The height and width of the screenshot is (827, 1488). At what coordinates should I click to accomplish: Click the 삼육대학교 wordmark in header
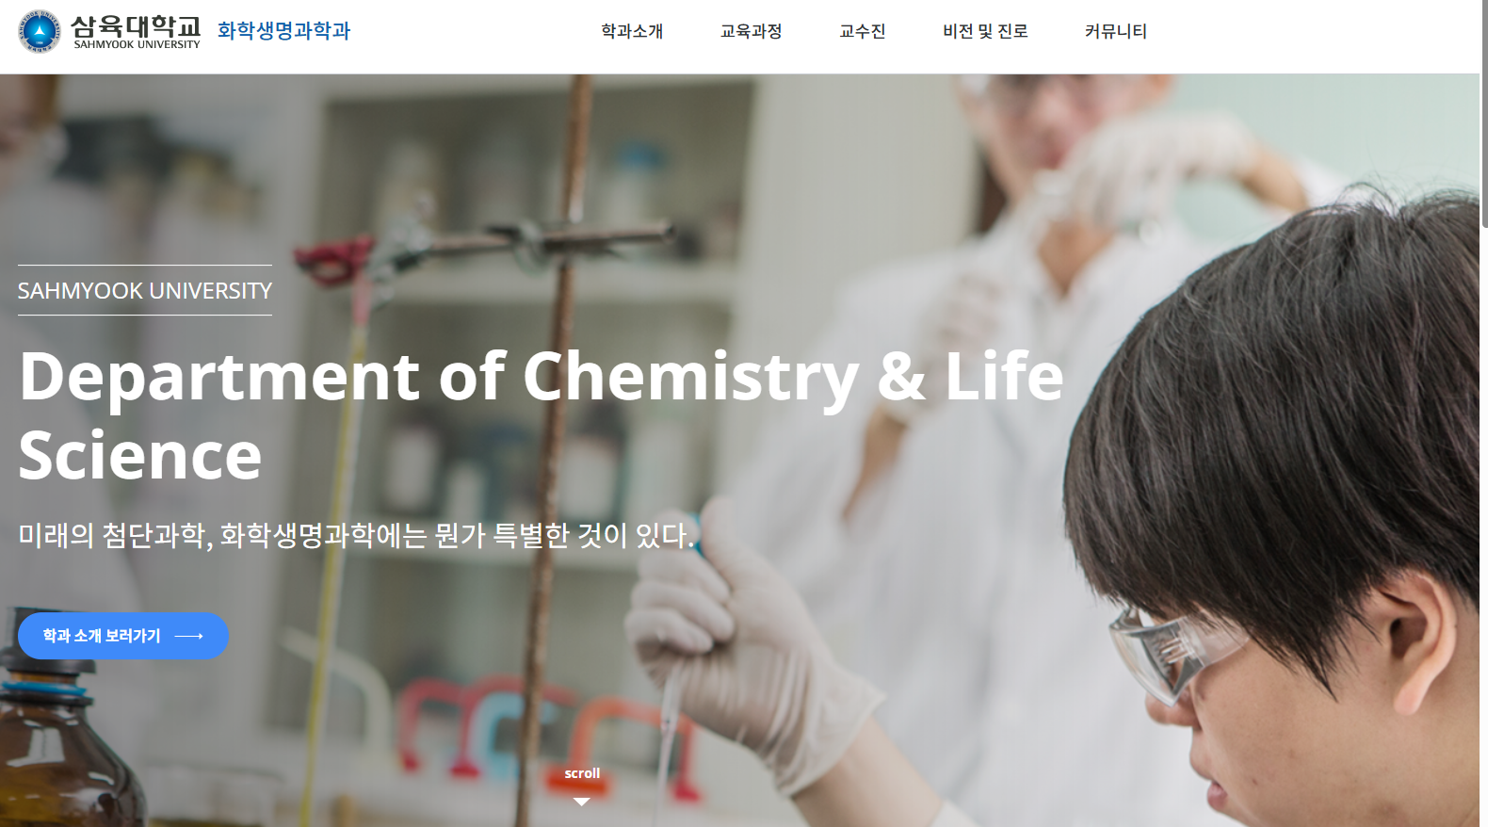point(137,25)
